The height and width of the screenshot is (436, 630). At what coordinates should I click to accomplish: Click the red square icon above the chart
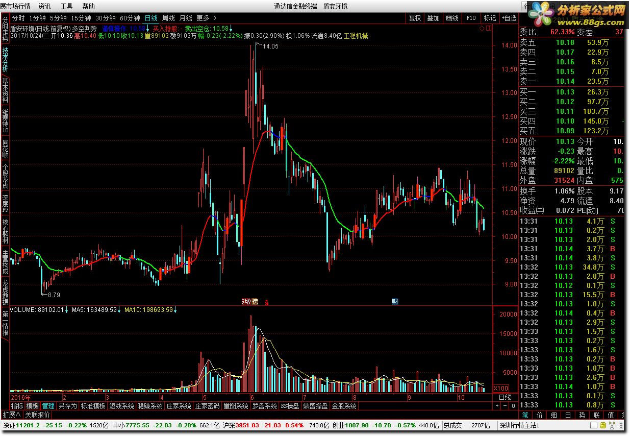tap(488, 28)
